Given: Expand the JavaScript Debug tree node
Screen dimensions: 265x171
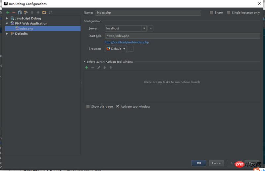Looking at the screenshot, I should (x=7, y=18).
